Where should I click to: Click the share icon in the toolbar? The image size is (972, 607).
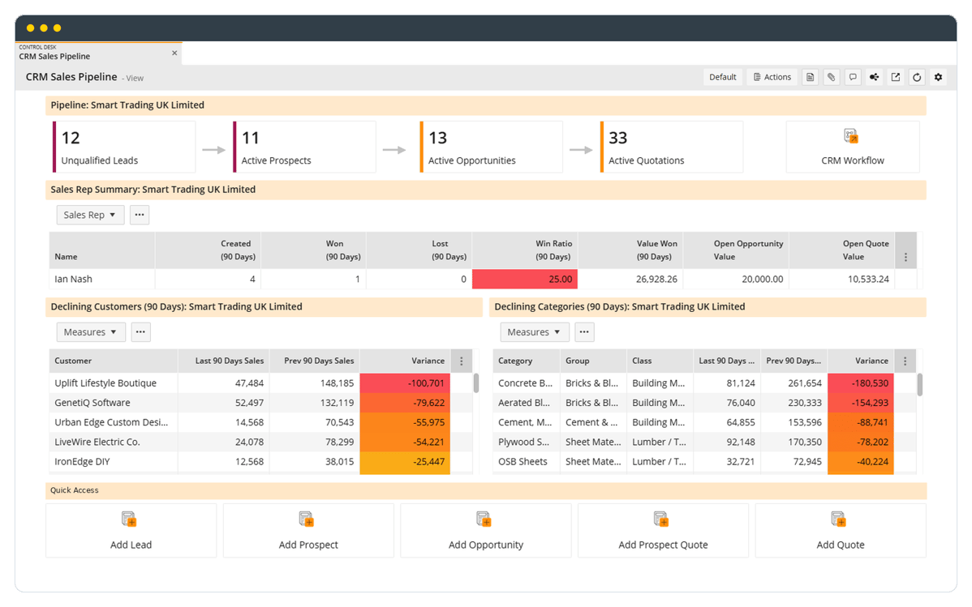(x=874, y=78)
